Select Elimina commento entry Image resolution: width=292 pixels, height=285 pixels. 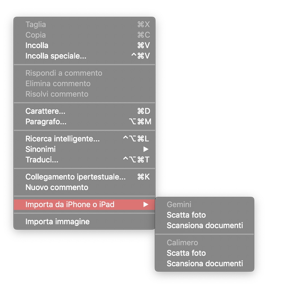pos(58,84)
